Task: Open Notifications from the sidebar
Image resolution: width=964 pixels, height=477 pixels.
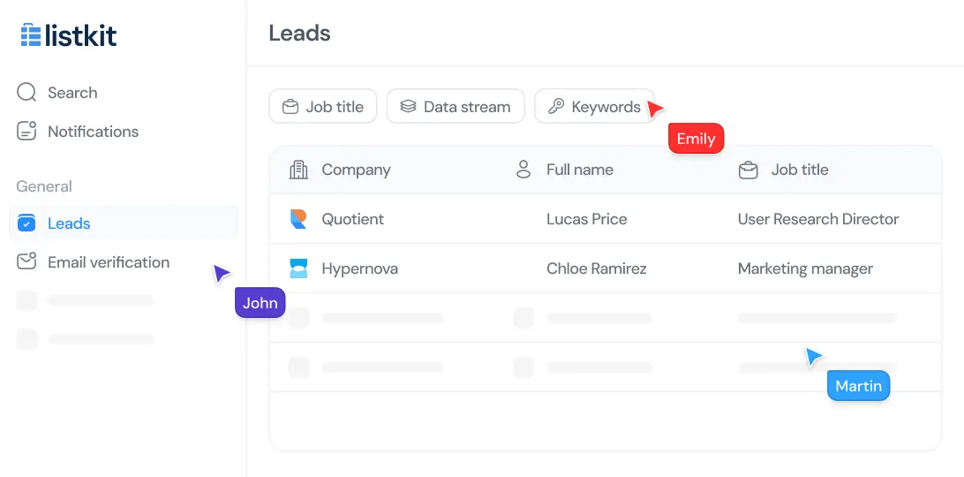Action: point(93,132)
